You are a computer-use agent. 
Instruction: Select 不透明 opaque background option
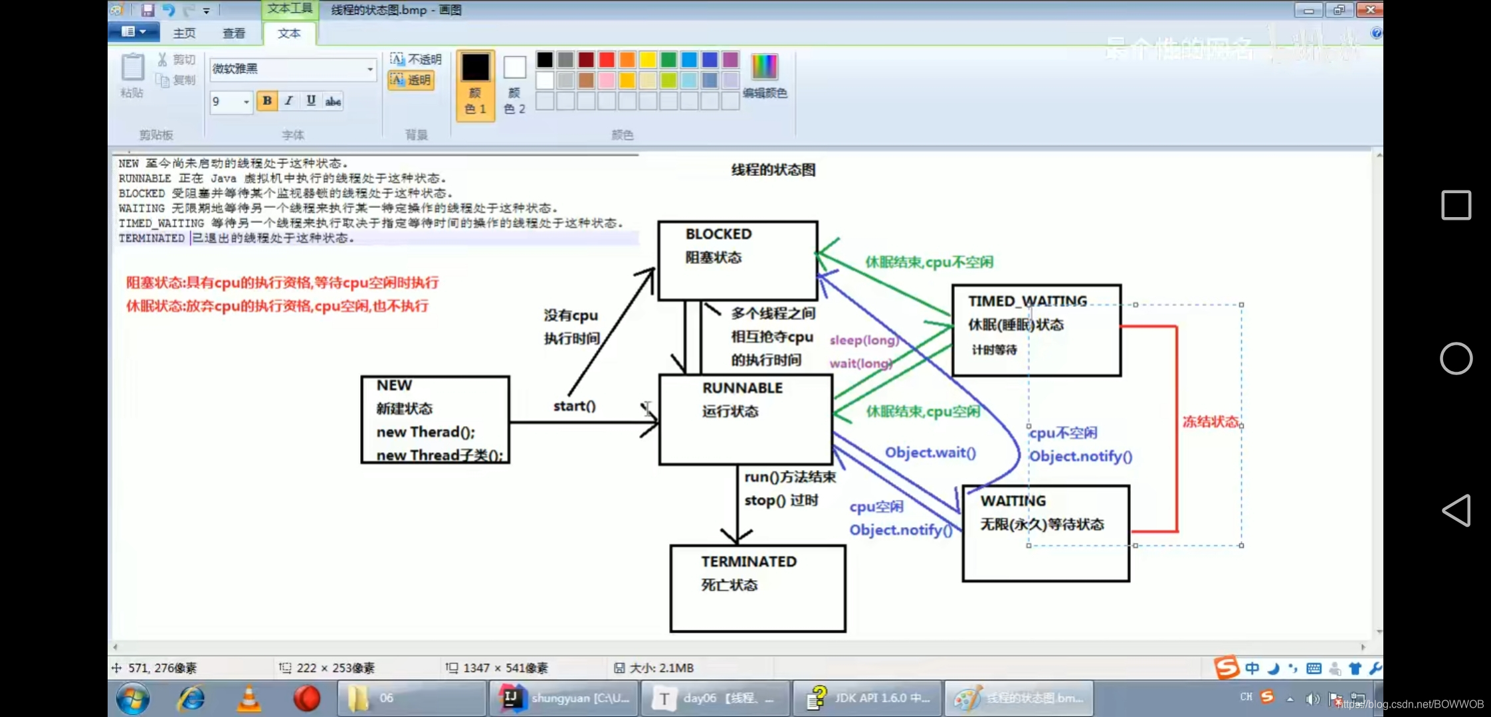(x=416, y=59)
